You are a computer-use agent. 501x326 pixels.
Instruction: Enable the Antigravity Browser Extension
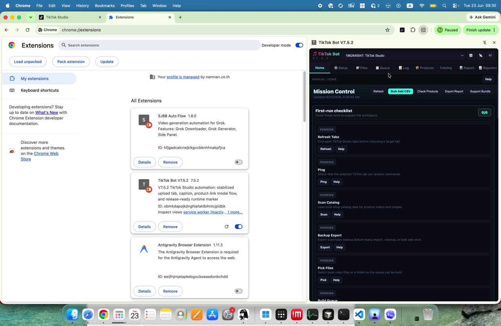pos(238,291)
